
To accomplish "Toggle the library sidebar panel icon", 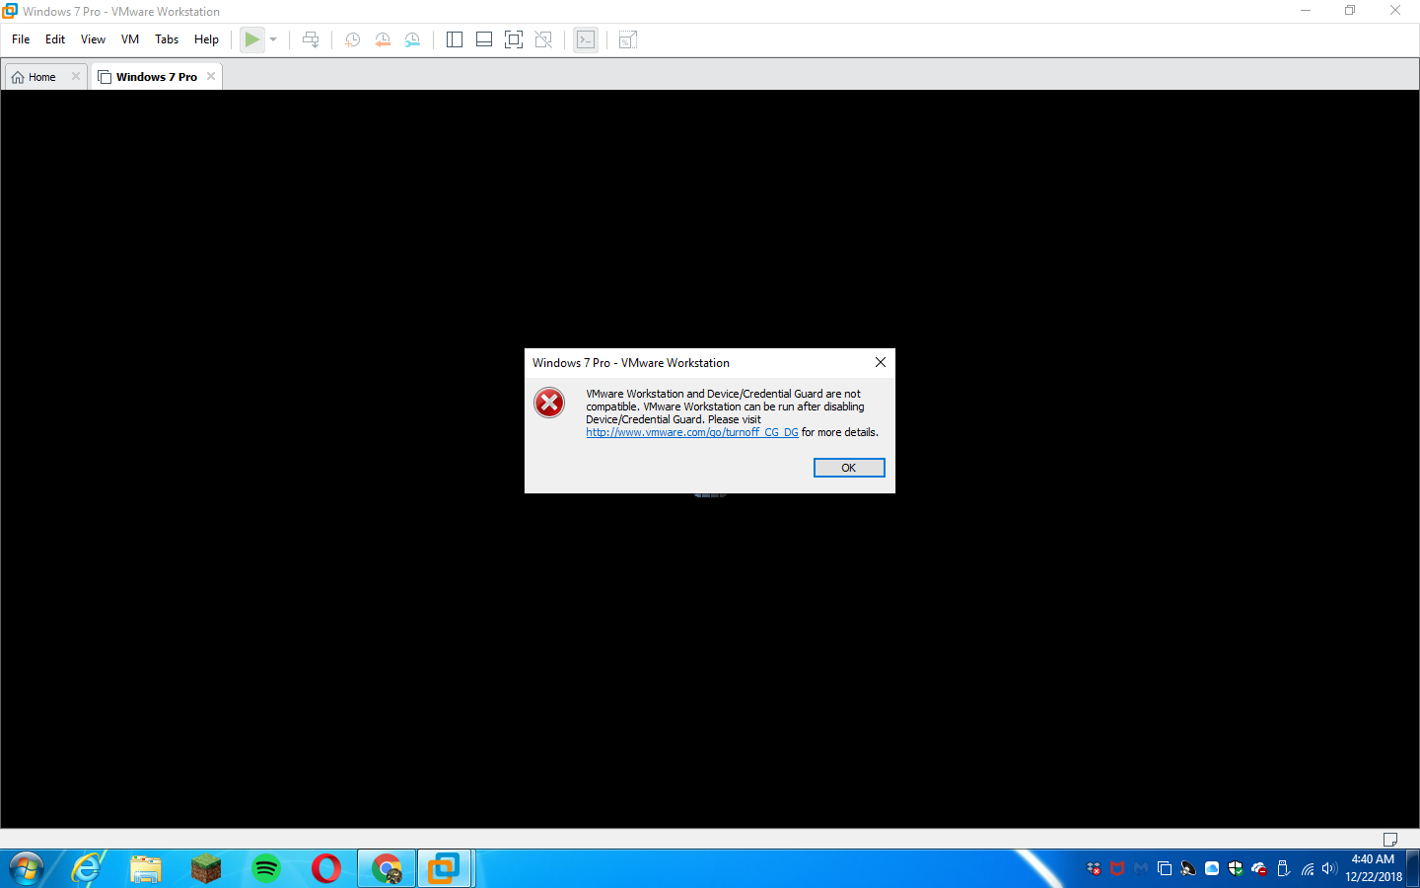I will point(455,39).
